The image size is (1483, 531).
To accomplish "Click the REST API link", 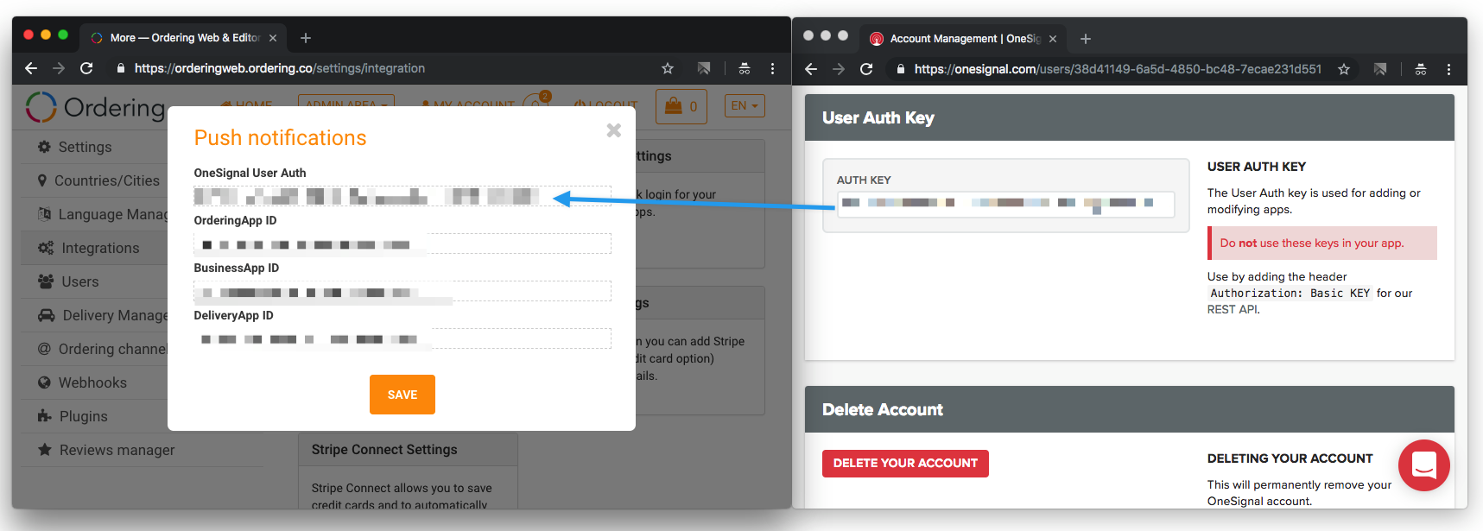I will (1233, 309).
